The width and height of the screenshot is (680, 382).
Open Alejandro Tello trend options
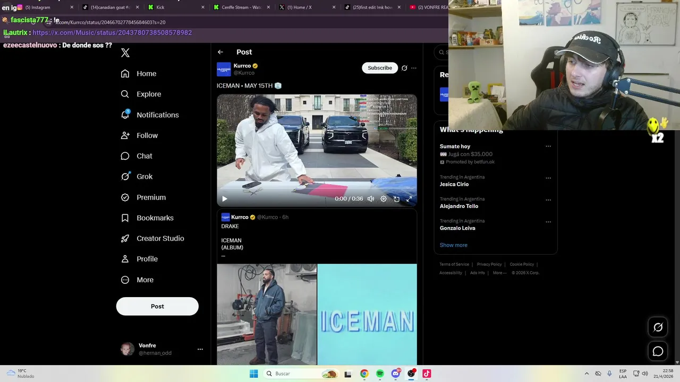click(548, 200)
